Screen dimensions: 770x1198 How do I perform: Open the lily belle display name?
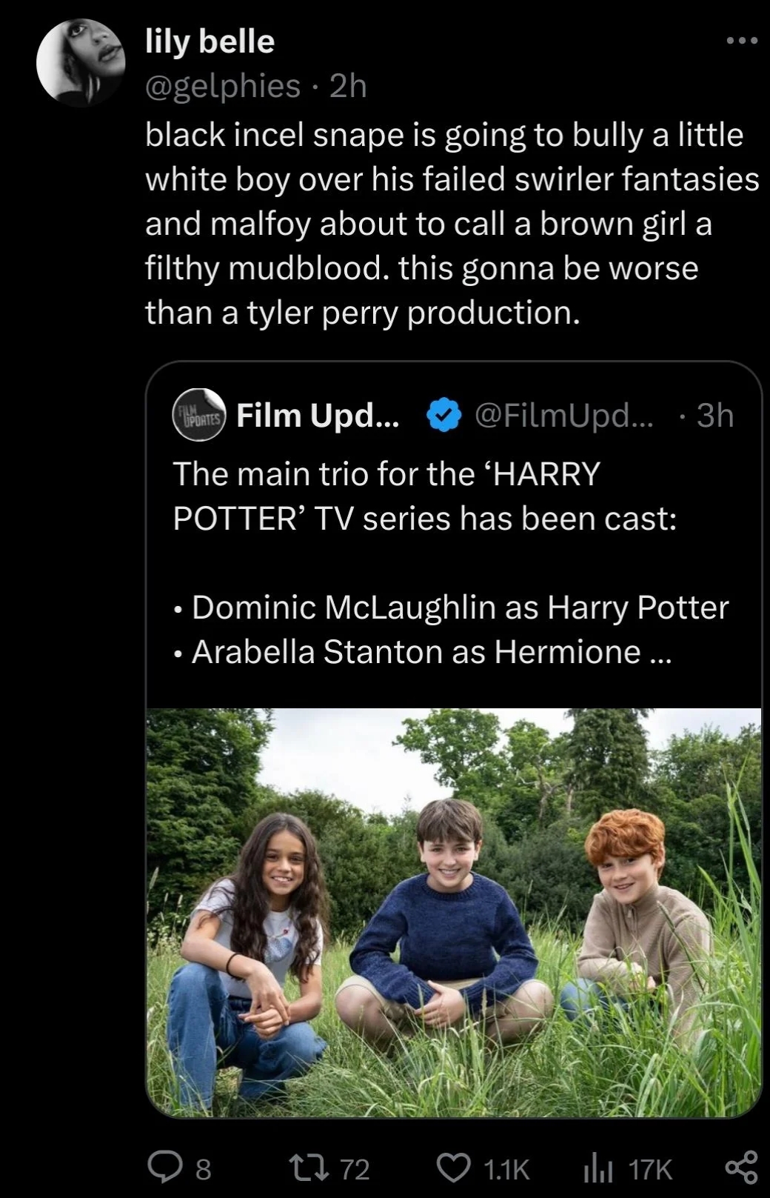(x=210, y=41)
